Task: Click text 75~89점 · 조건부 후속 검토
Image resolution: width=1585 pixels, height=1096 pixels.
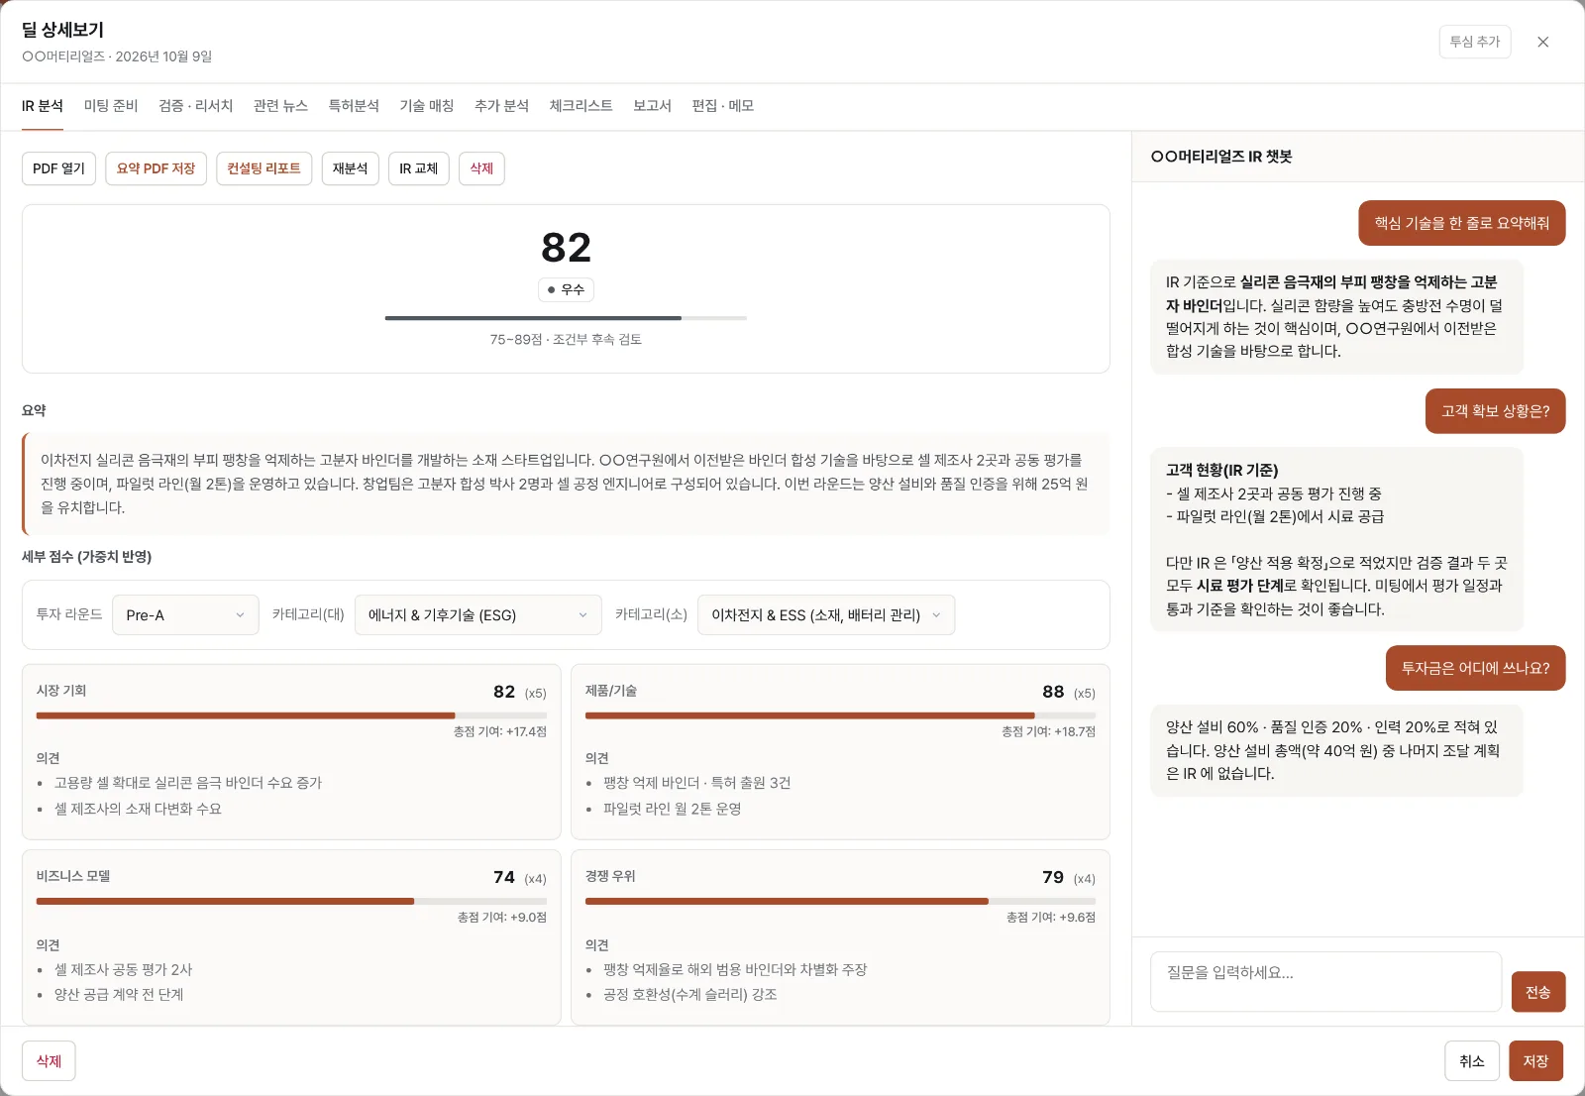Action: [x=566, y=340]
